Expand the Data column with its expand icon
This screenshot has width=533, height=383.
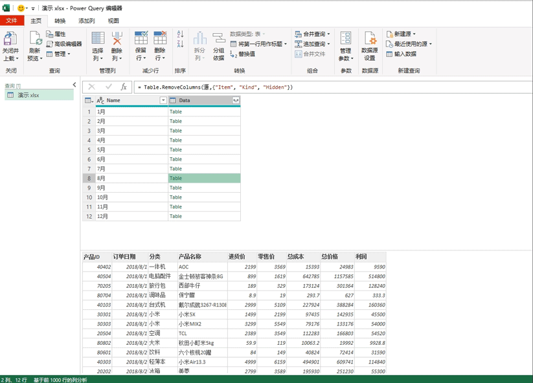coord(236,100)
